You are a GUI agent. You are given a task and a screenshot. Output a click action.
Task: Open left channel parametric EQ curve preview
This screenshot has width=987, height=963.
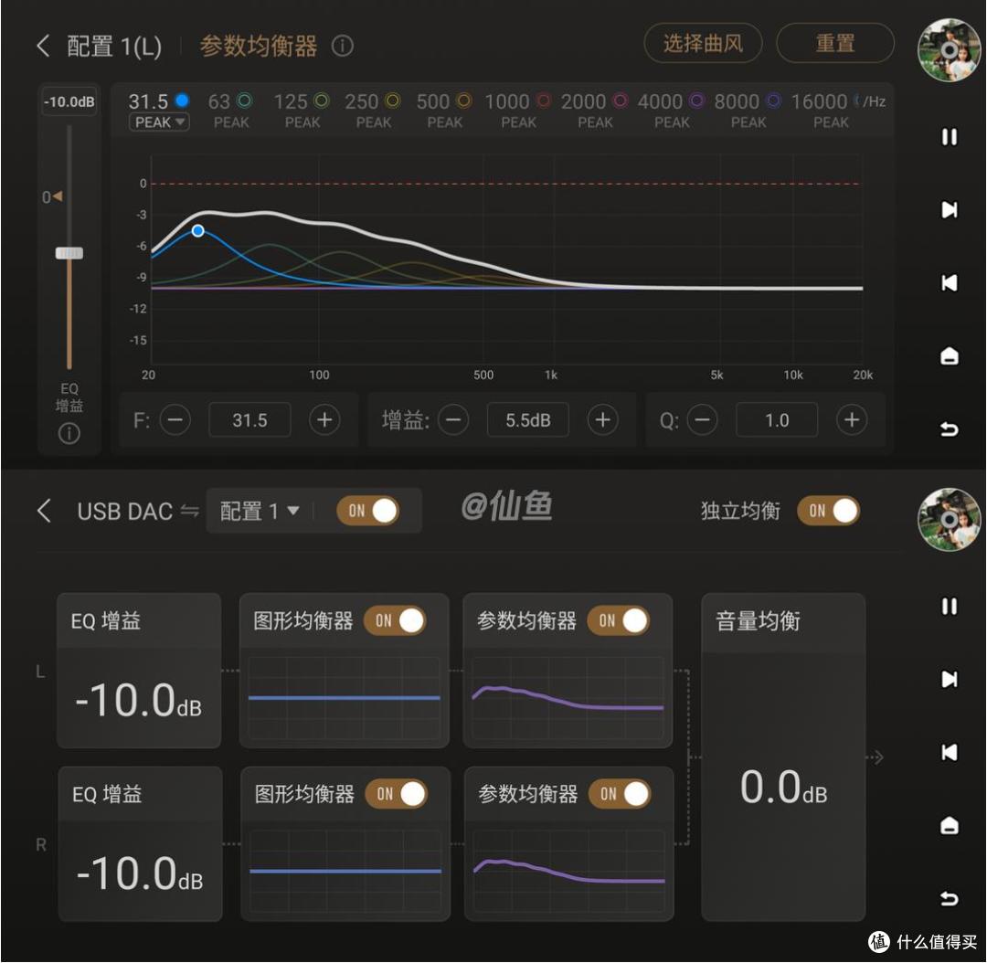568,698
